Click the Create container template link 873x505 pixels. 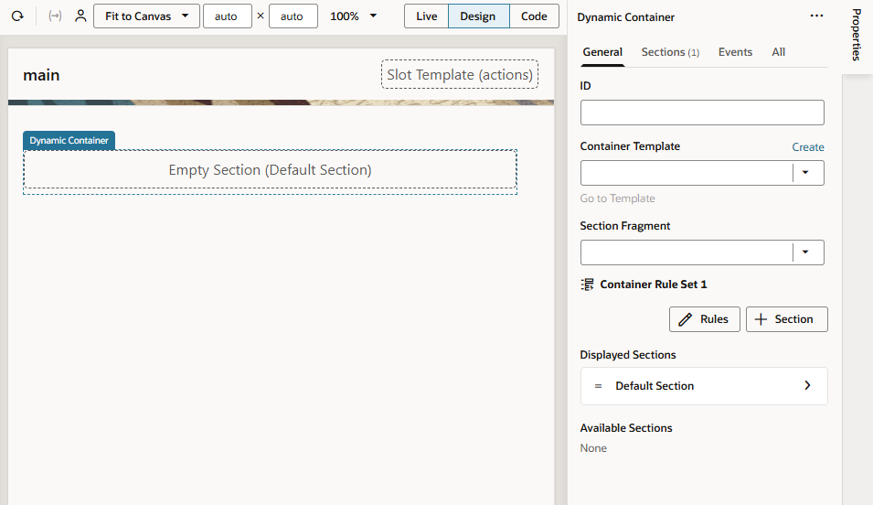coord(808,147)
